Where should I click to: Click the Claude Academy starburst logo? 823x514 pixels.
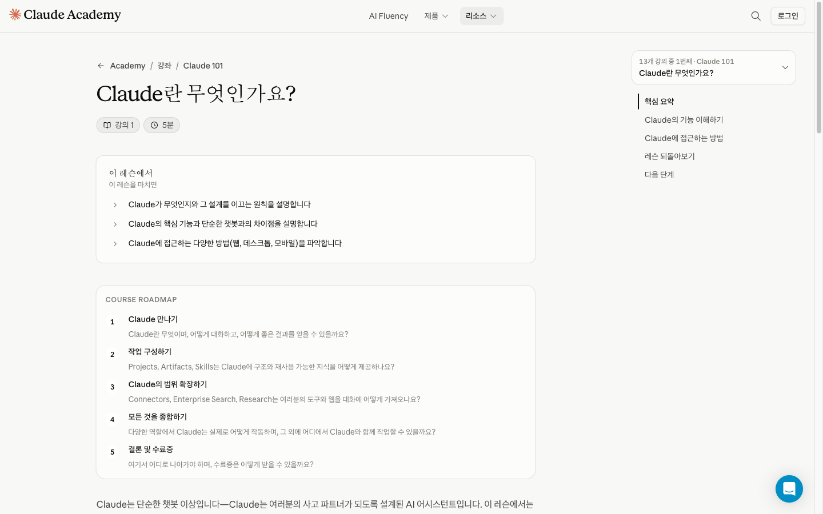pos(15,15)
